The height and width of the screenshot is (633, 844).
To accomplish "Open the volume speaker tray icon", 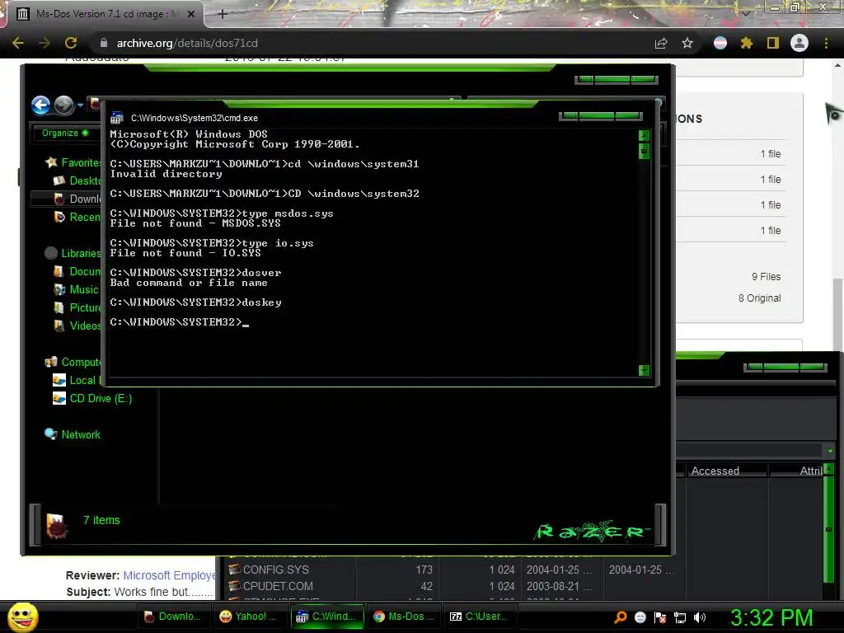I will pyautogui.click(x=700, y=617).
